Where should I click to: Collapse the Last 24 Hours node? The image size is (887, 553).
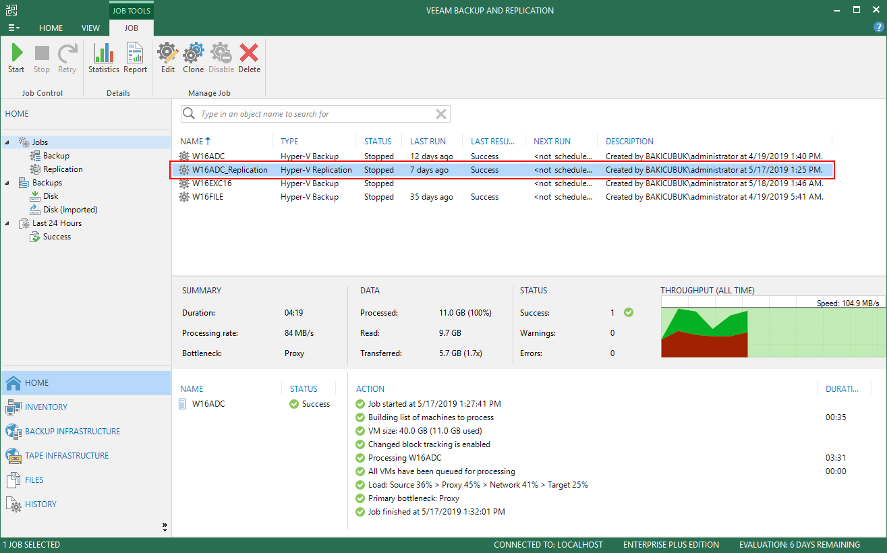[7, 223]
